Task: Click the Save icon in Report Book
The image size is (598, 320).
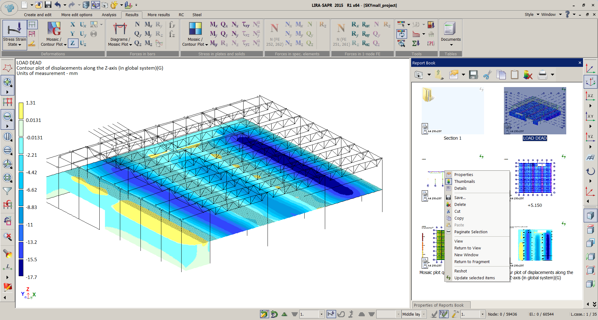Action: pos(473,75)
